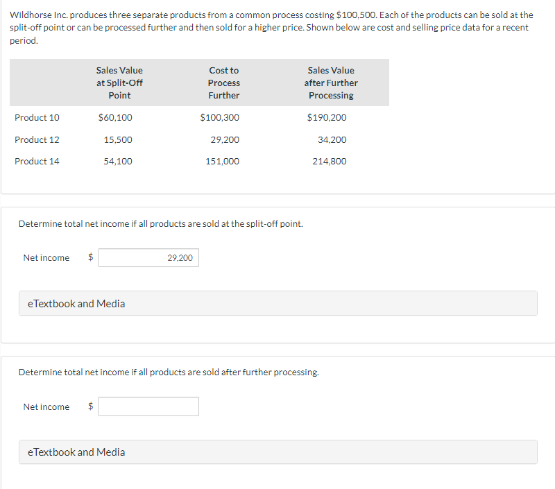Image resolution: width=555 pixels, height=489 pixels.
Task: Click the 34,200 sales value for Product 12
Action: coord(332,139)
